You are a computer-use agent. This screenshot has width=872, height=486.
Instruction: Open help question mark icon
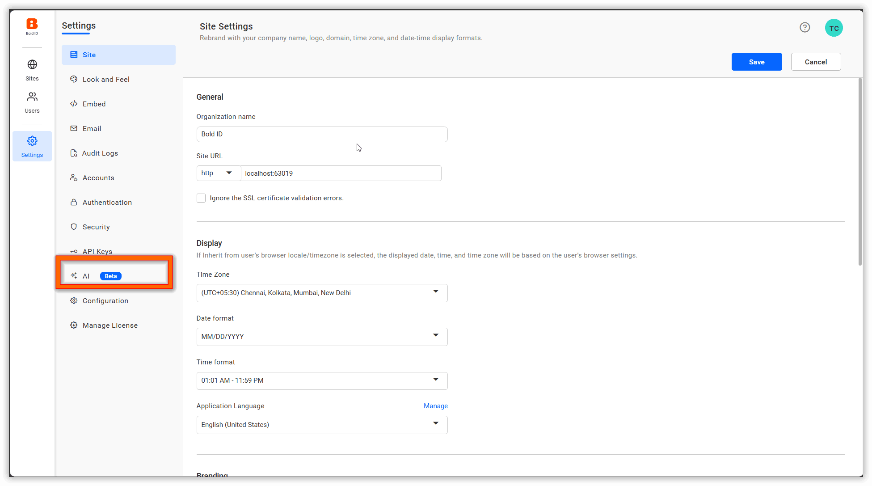[805, 28]
